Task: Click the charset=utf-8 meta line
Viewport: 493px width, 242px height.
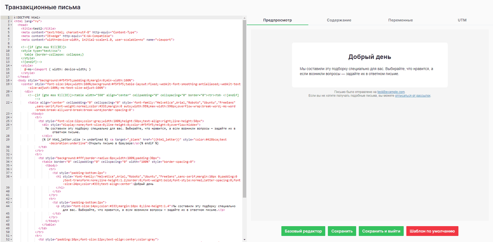Action: (79, 32)
